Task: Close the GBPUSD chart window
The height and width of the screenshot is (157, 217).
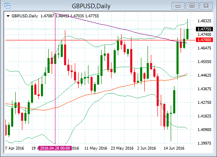Action: (206, 6)
